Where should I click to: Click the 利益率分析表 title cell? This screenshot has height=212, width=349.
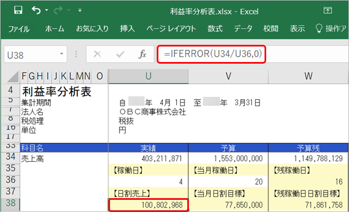(57, 91)
